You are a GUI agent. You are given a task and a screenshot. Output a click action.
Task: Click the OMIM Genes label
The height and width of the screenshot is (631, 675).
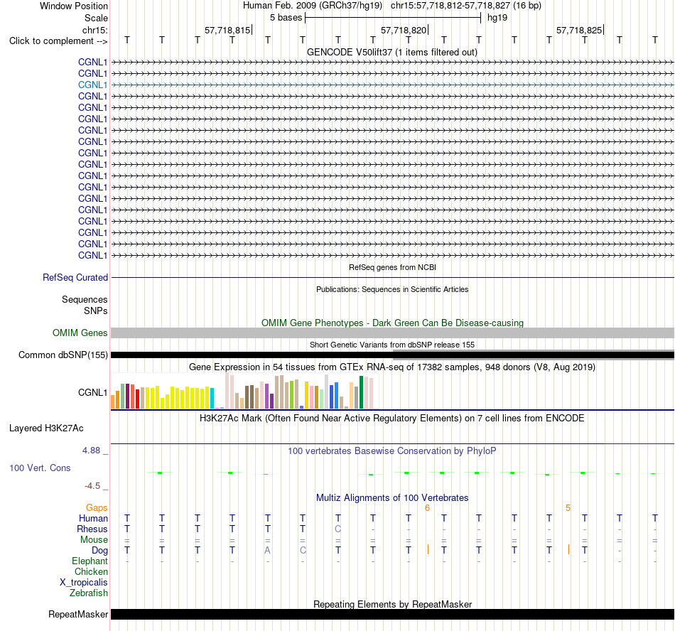click(x=80, y=333)
